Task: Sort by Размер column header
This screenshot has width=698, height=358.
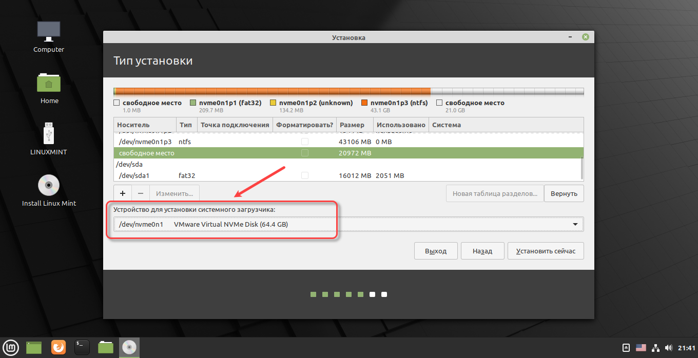Action: click(354, 125)
